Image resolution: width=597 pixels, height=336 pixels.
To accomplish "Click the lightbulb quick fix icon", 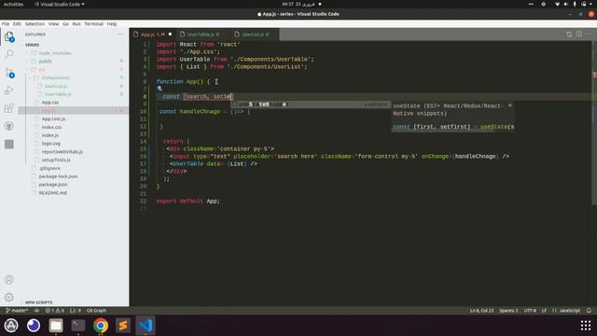I will pyautogui.click(x=160, y=89).
